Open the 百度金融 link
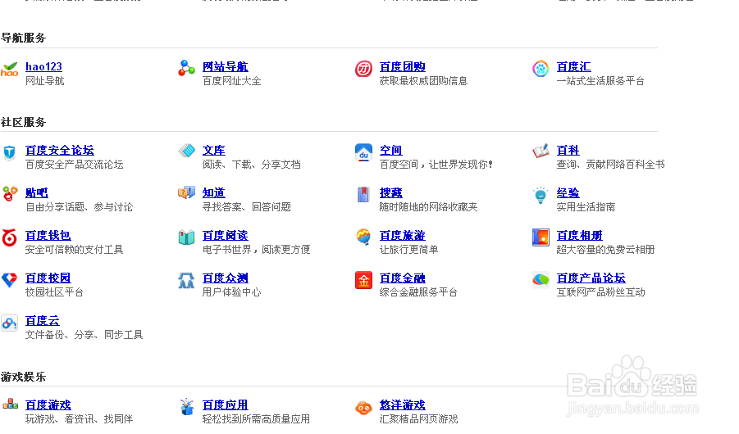 (x=402, y=278)
